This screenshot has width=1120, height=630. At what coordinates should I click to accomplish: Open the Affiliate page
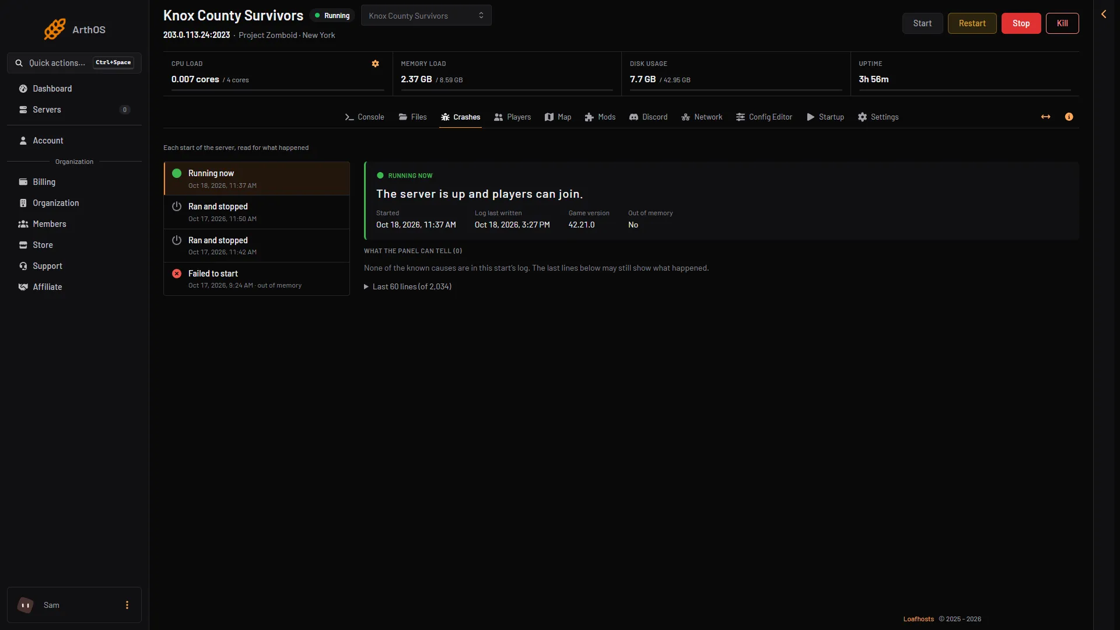74,287
